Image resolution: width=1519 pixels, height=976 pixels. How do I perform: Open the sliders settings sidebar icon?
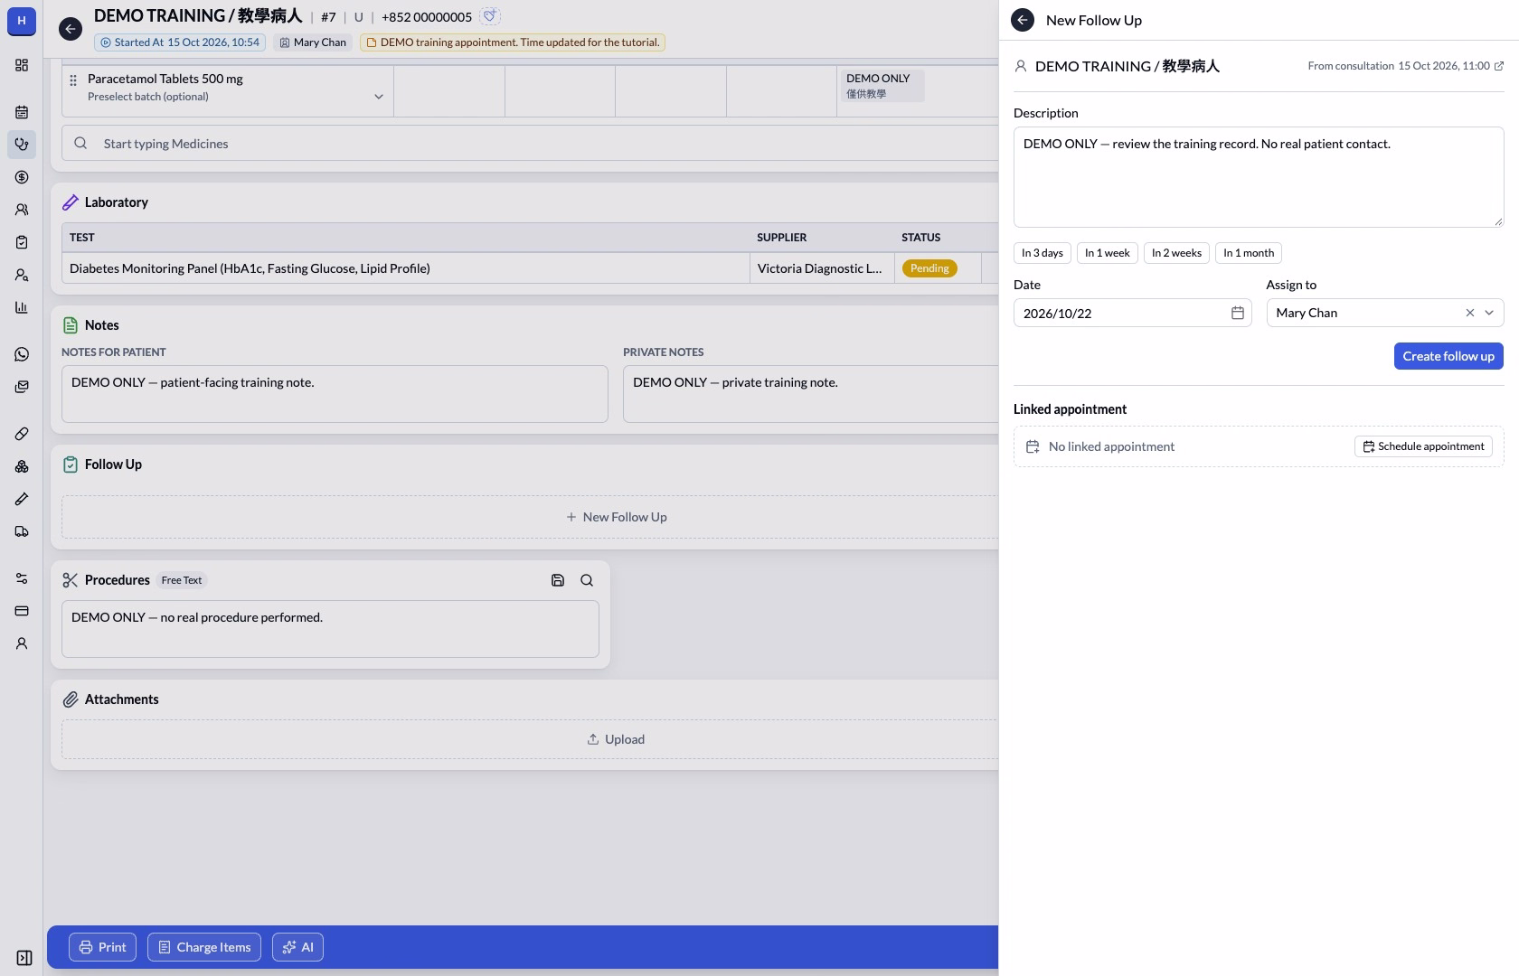point(22,578)
